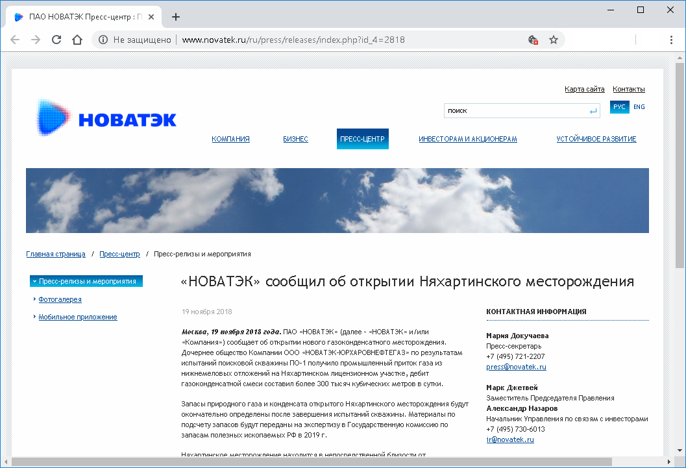Reload the page with the refresh icon

(56, 40)
